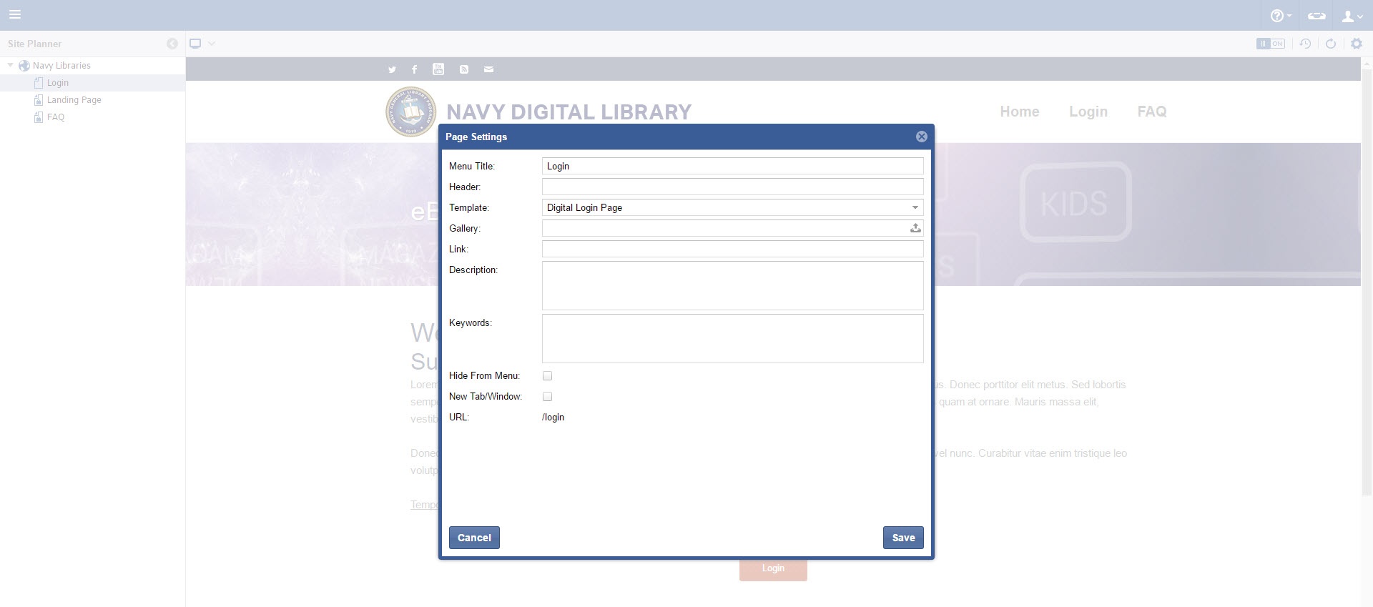Click the revision history clock icon
This screenshot has width=1373, height=607.
(1305, 44)
